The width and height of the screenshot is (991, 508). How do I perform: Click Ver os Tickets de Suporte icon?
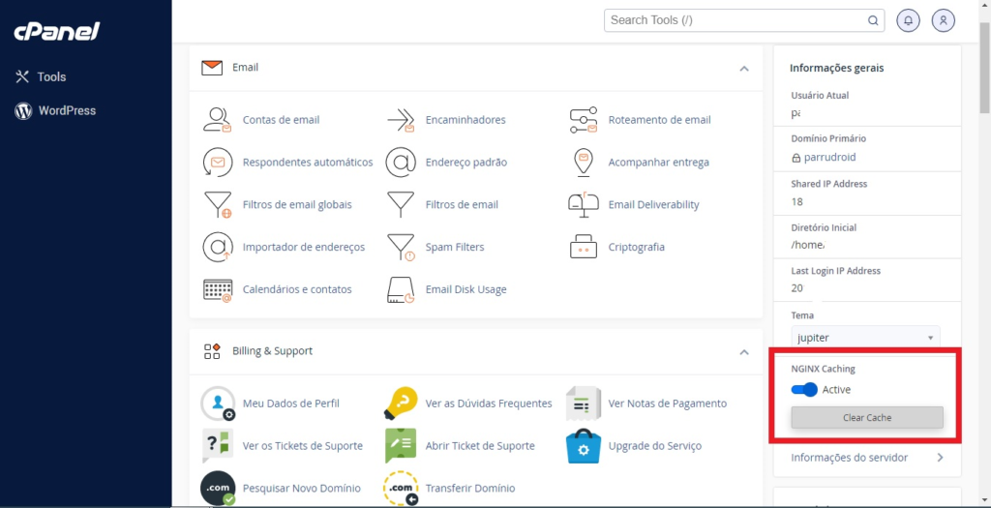(218, 445)
